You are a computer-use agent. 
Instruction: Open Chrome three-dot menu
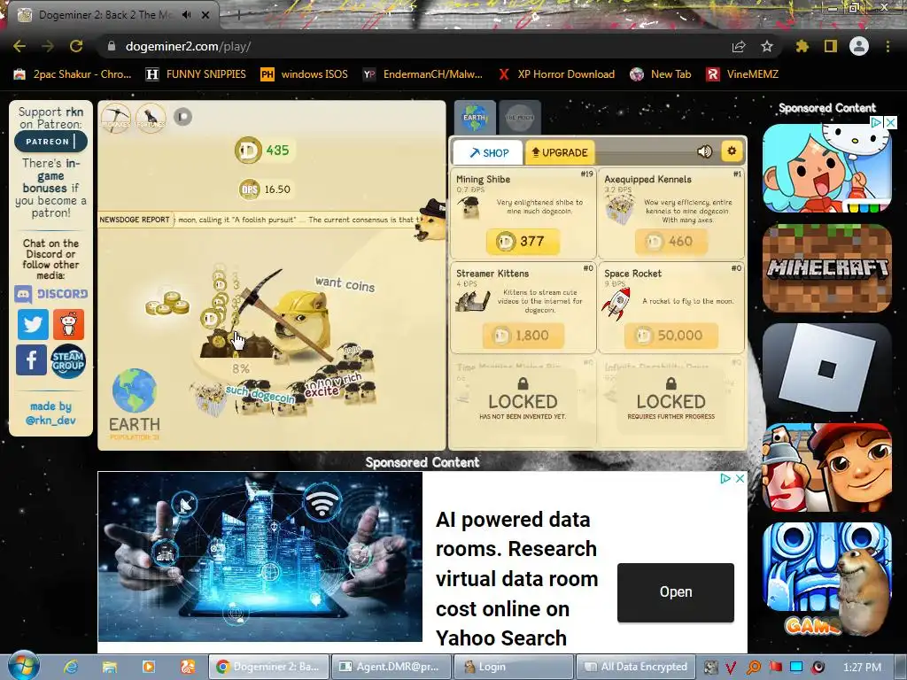tap(888, 46)
